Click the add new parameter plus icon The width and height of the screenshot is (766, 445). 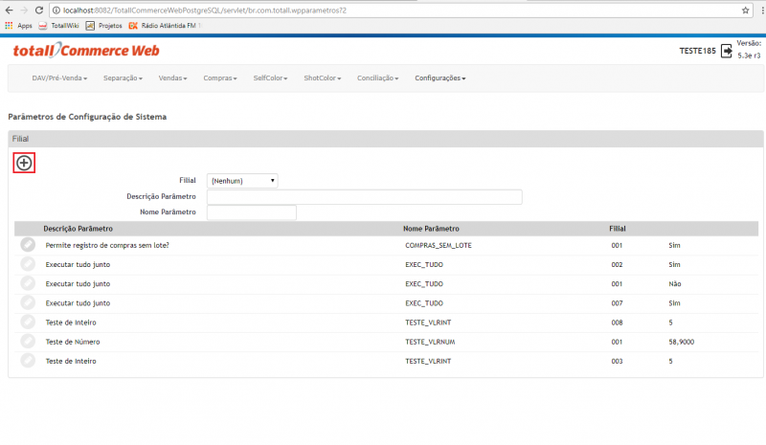[x=24, y=163]
